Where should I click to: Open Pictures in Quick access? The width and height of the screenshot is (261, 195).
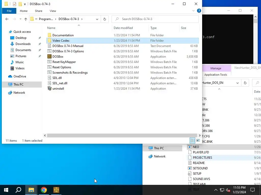21,56
